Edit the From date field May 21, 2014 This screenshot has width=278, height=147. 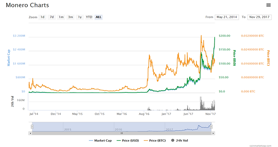pos(227,17)
